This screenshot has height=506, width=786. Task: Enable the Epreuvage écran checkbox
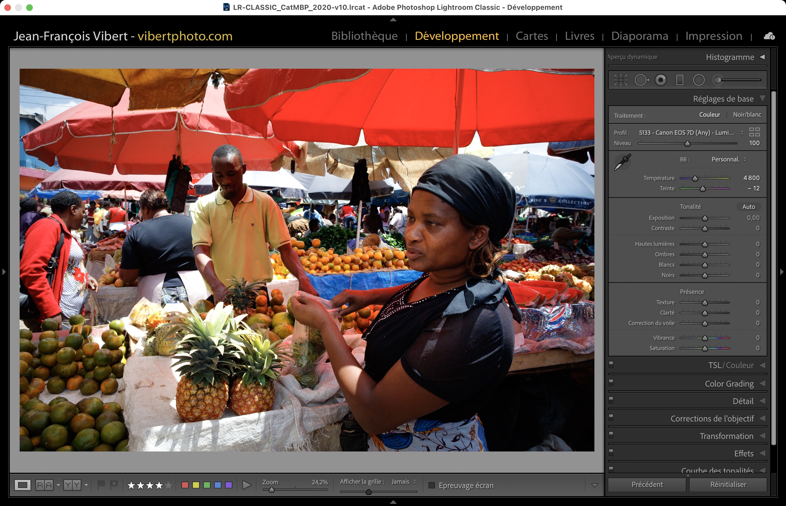point(432,485)
